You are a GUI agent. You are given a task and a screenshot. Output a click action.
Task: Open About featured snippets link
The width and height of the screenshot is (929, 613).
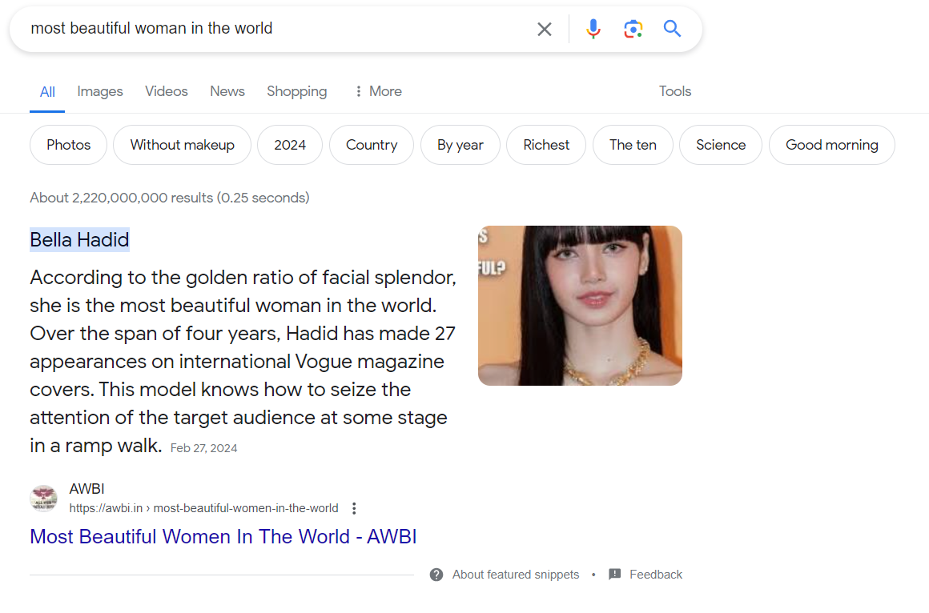516,575
